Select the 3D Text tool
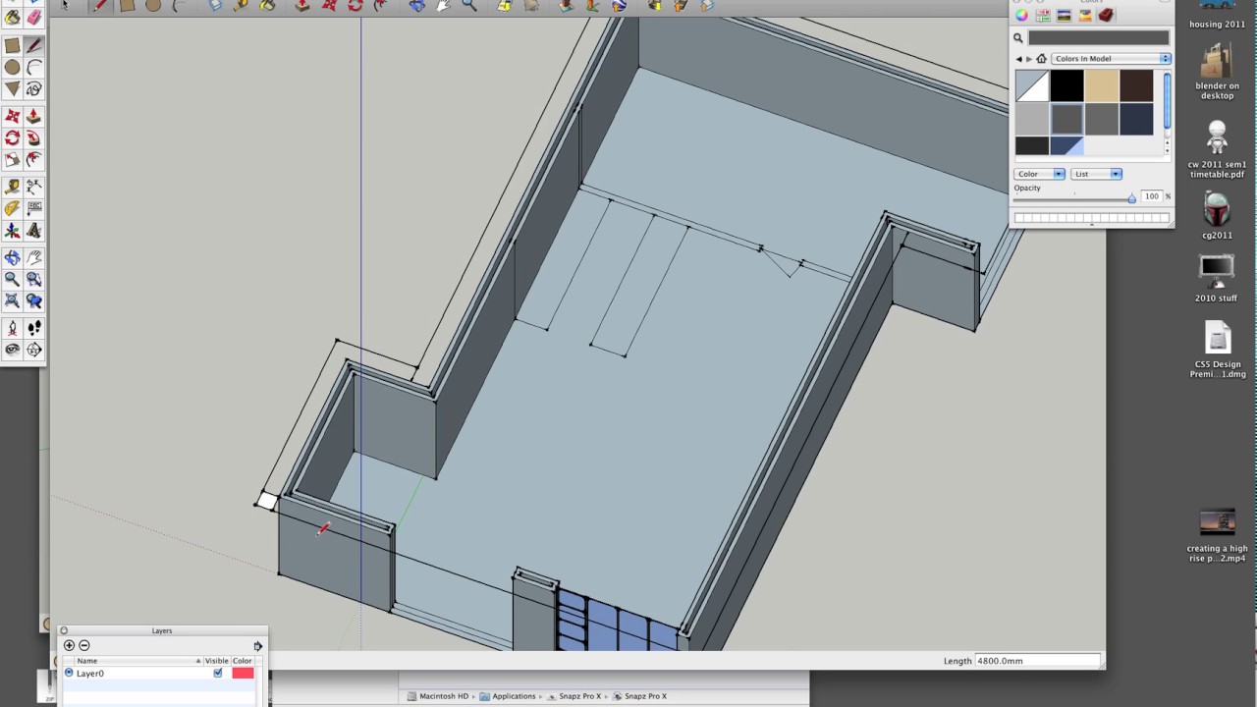 34,232
